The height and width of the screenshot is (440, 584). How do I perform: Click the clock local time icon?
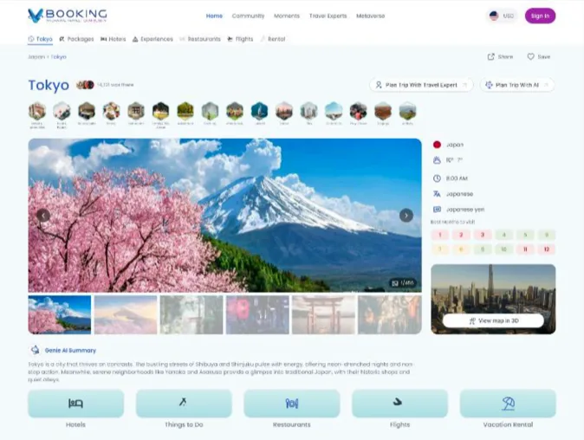pos(437,178)
